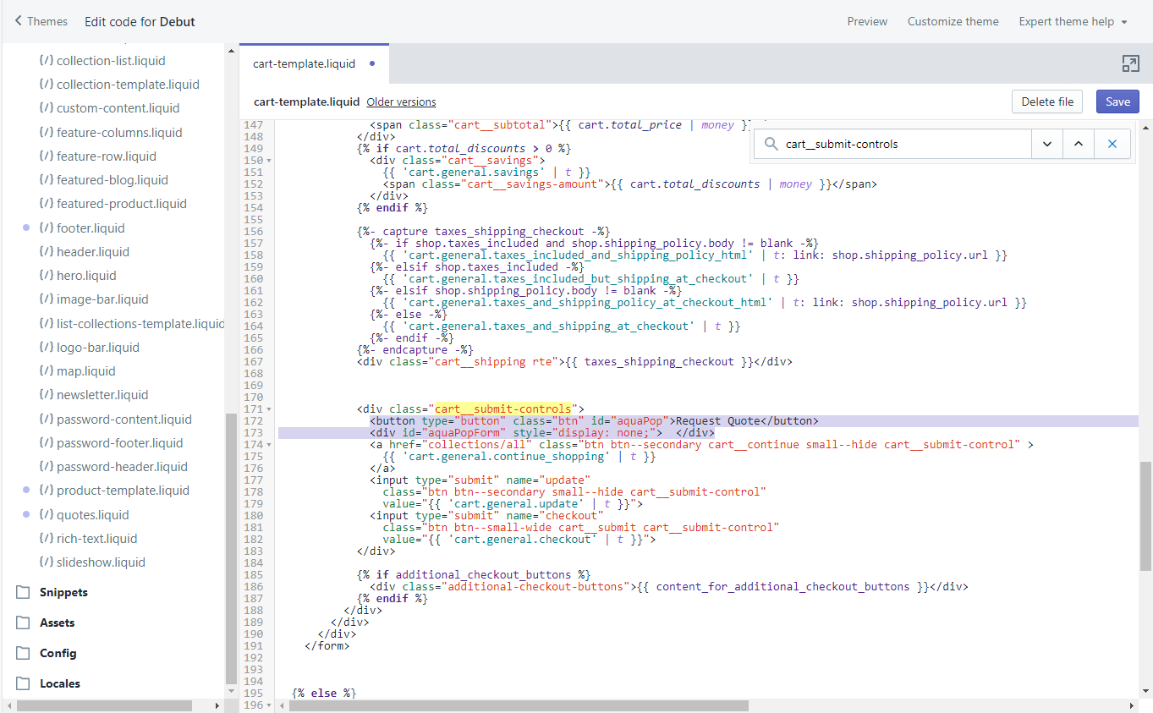
Task: Open footer.liquid in the file list
Action: (x=91, y=228)
